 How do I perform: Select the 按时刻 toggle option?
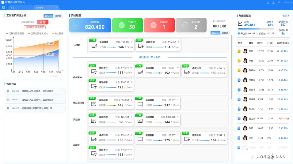pos(48,16)
